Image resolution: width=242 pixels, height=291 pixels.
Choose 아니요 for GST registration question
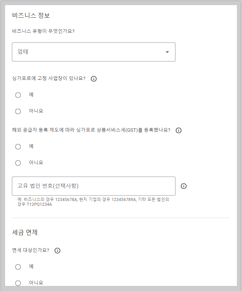[18, 163]
